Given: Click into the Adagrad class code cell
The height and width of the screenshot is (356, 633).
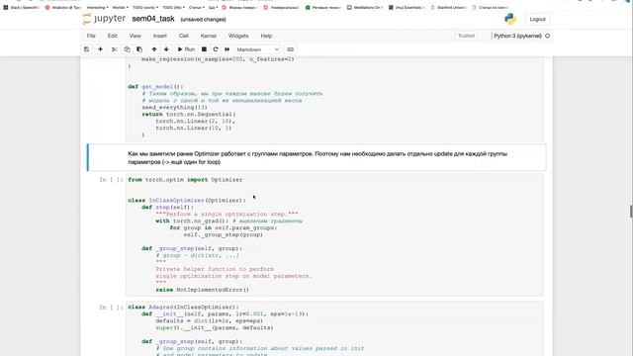Looking at the screenshot, I should [334, 328].
